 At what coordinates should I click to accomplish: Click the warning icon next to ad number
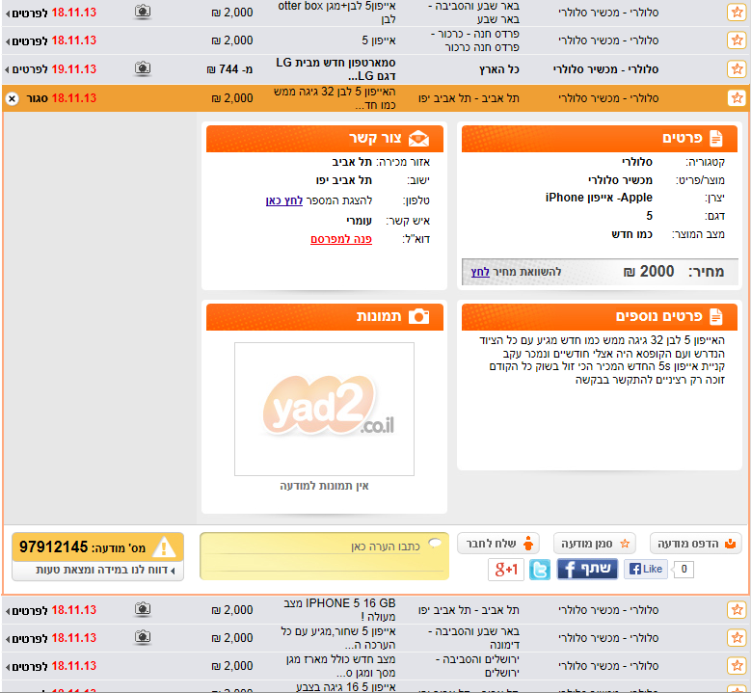164,547
